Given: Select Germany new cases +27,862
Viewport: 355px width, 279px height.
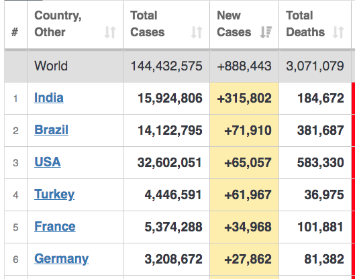Looking at the screenshot, I should 248,259.
